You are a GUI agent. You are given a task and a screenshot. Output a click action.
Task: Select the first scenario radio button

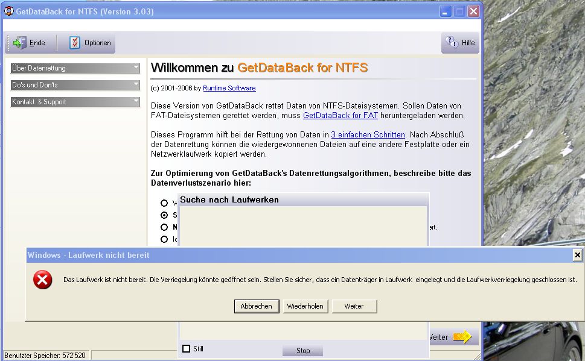click(x=164, y=203)
